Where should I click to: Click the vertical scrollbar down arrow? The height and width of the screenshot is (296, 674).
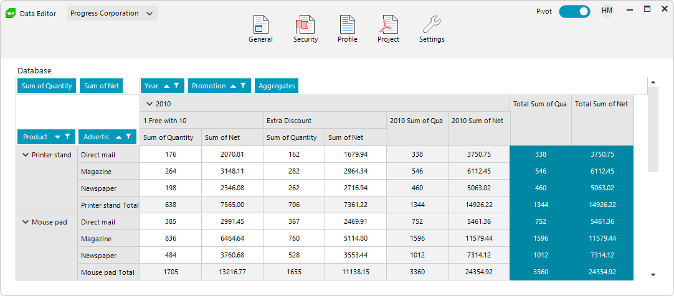pos(653,275)
